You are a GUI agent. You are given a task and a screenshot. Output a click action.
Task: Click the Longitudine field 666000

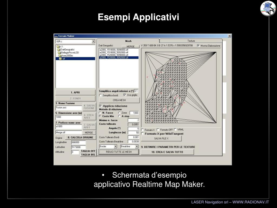point(78,142)
